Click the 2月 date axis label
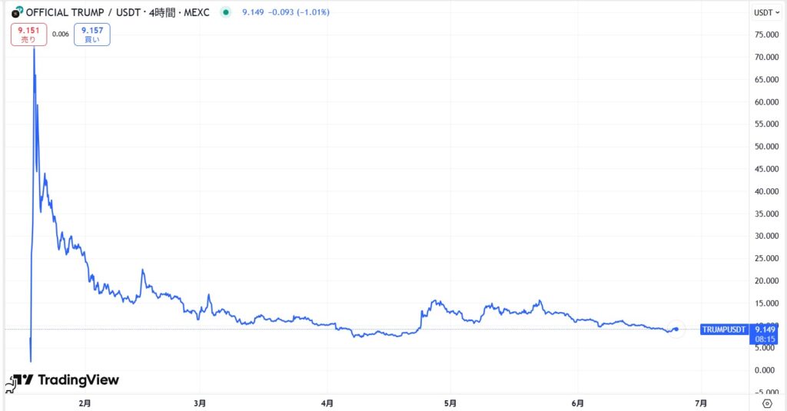This screenshot has height=411, width=787. 85,403
